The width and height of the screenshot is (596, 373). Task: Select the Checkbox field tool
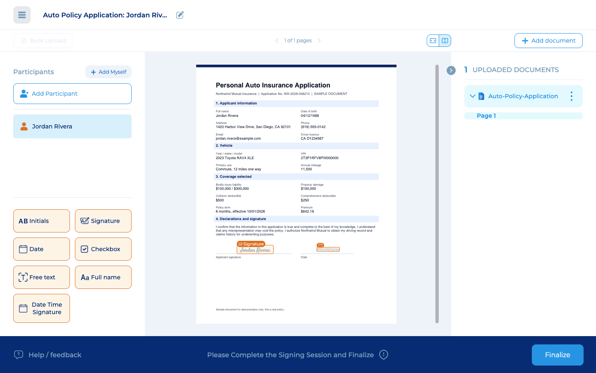click(x=103, y=249)
